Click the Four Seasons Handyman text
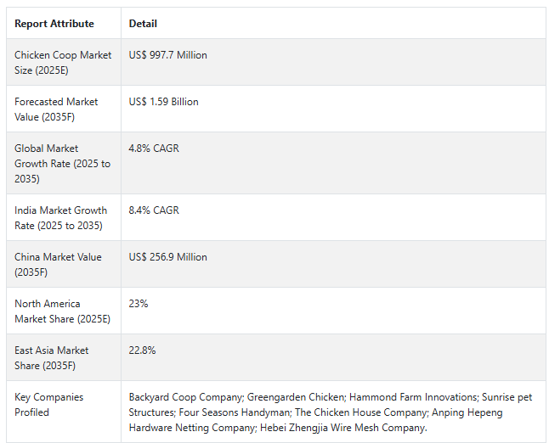 tap(234, 412)
